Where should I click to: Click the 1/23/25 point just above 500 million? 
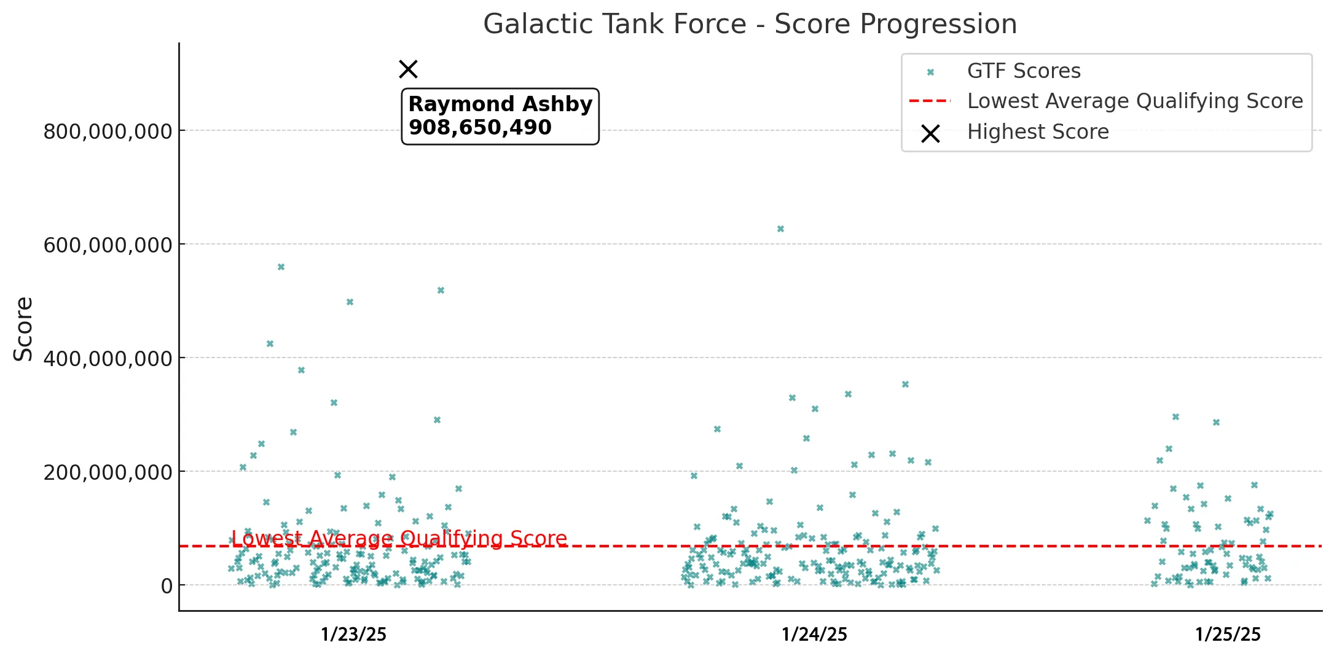point(441,291)
